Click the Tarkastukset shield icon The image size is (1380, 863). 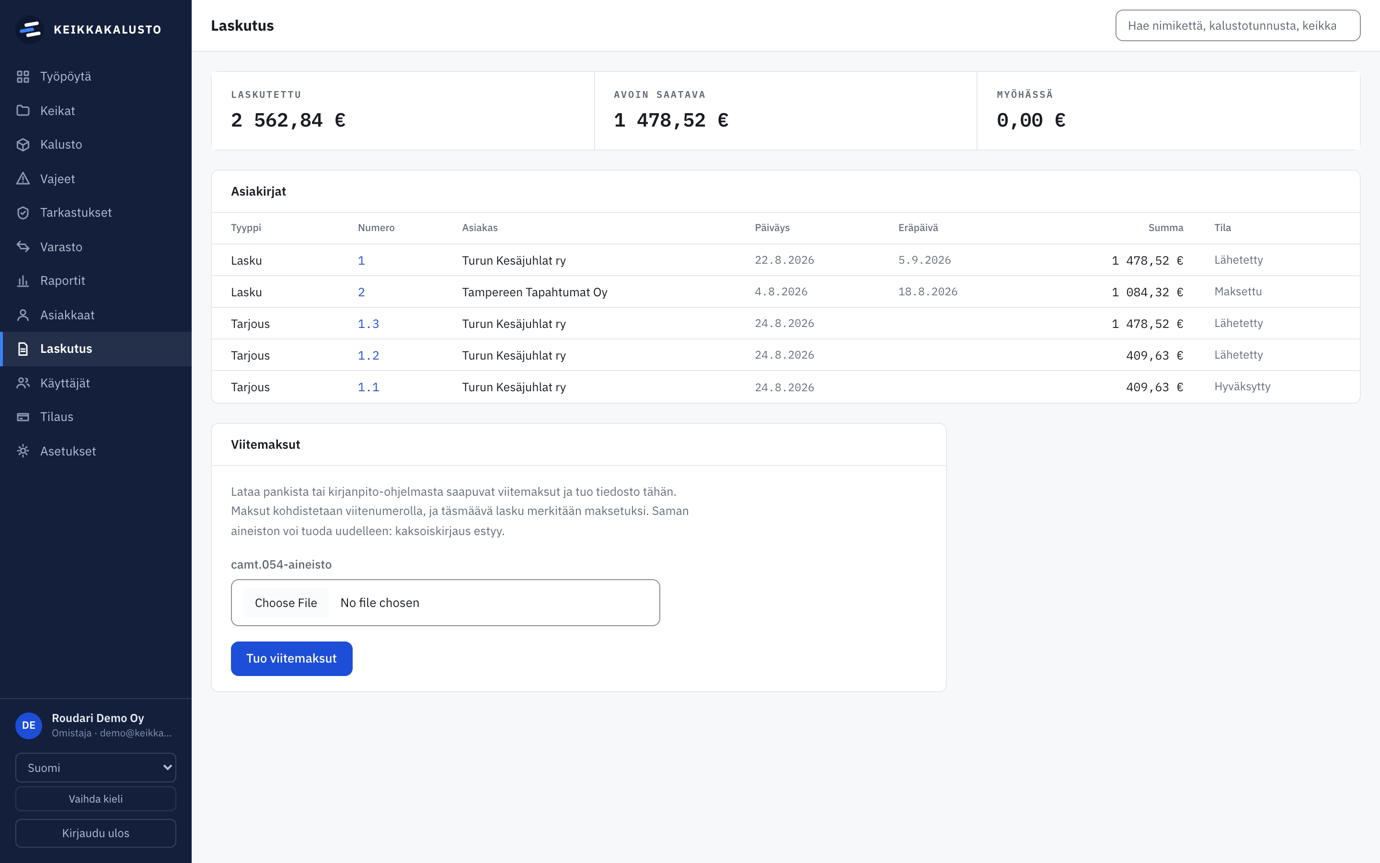tap(23, 212)
